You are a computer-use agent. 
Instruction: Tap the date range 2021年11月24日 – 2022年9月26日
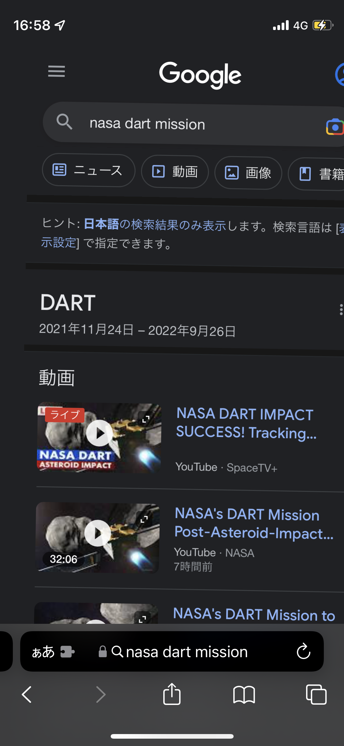[x=137, y=330]
